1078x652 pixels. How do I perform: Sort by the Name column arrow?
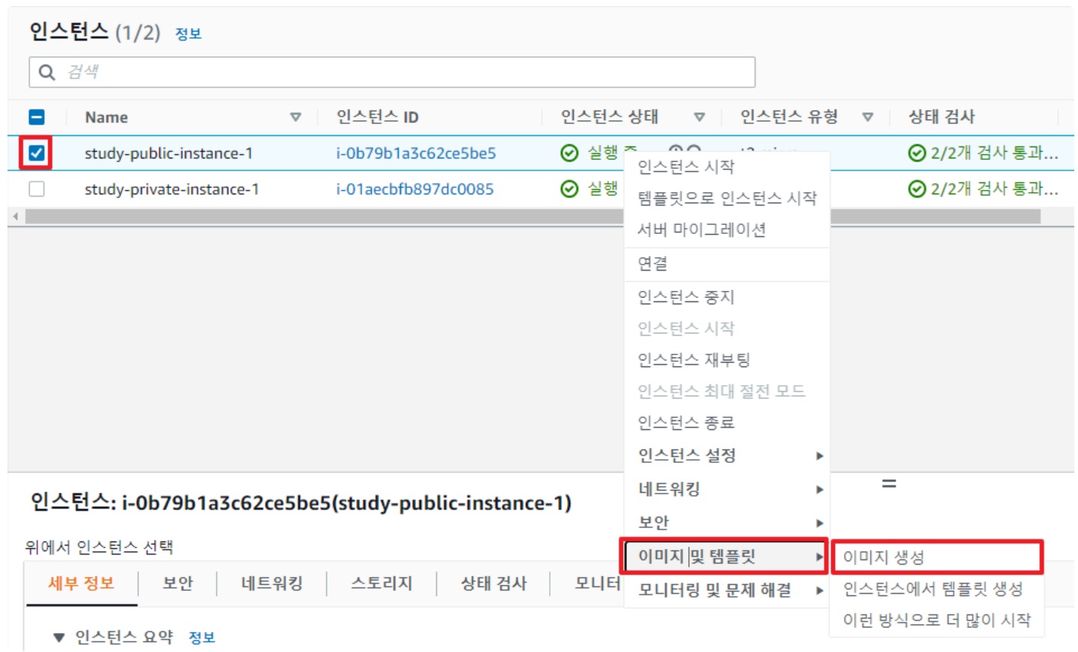(295, 117)
